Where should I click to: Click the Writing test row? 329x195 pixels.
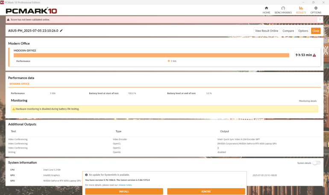pyautogui.click(x=12, y=152)
